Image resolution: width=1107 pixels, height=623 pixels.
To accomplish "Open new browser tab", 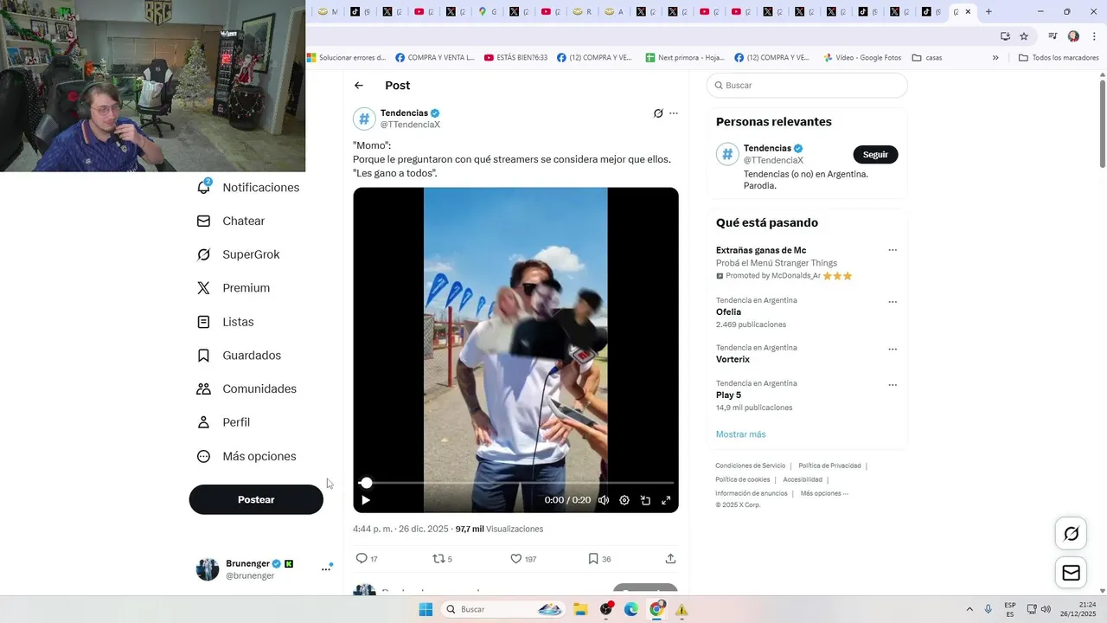I will click(x=989, y=12).
